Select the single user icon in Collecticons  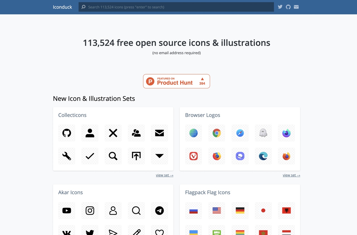click(x=90, y=133)
